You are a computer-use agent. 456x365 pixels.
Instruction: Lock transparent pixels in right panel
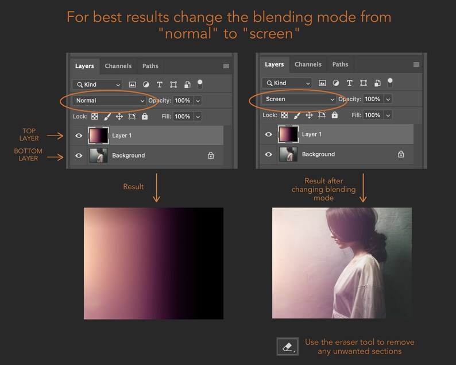click(x=284, y=116)
